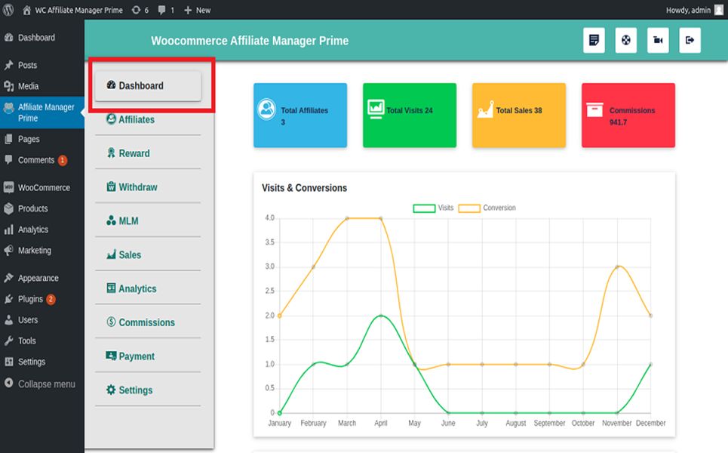This screenshot has height=453, width=728.
Task: Click the documentation note icon in header
Action: coord(594,41)
